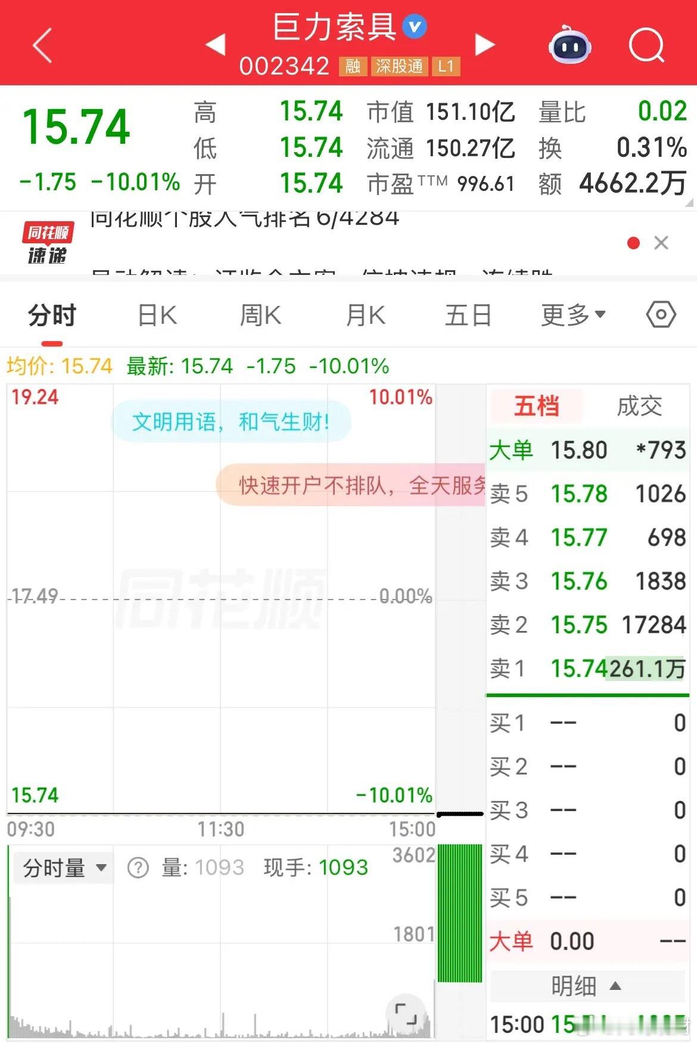
Task: Tap the blue verified badge beside stock name
Action: (x=415, y=26)
